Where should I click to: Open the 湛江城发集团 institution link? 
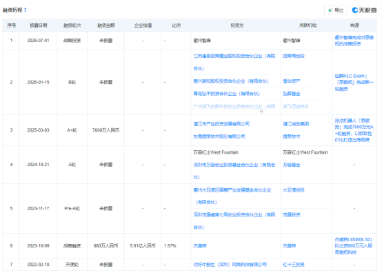click(x=296, y=124)
